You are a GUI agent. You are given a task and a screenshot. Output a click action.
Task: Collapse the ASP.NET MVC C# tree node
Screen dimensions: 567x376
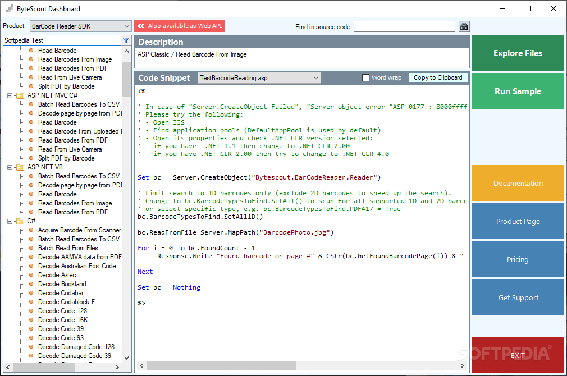[10, 95]
